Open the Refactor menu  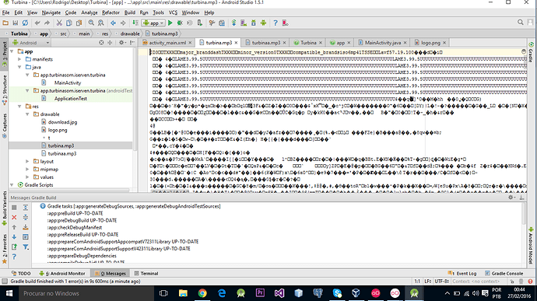point(111,12)
